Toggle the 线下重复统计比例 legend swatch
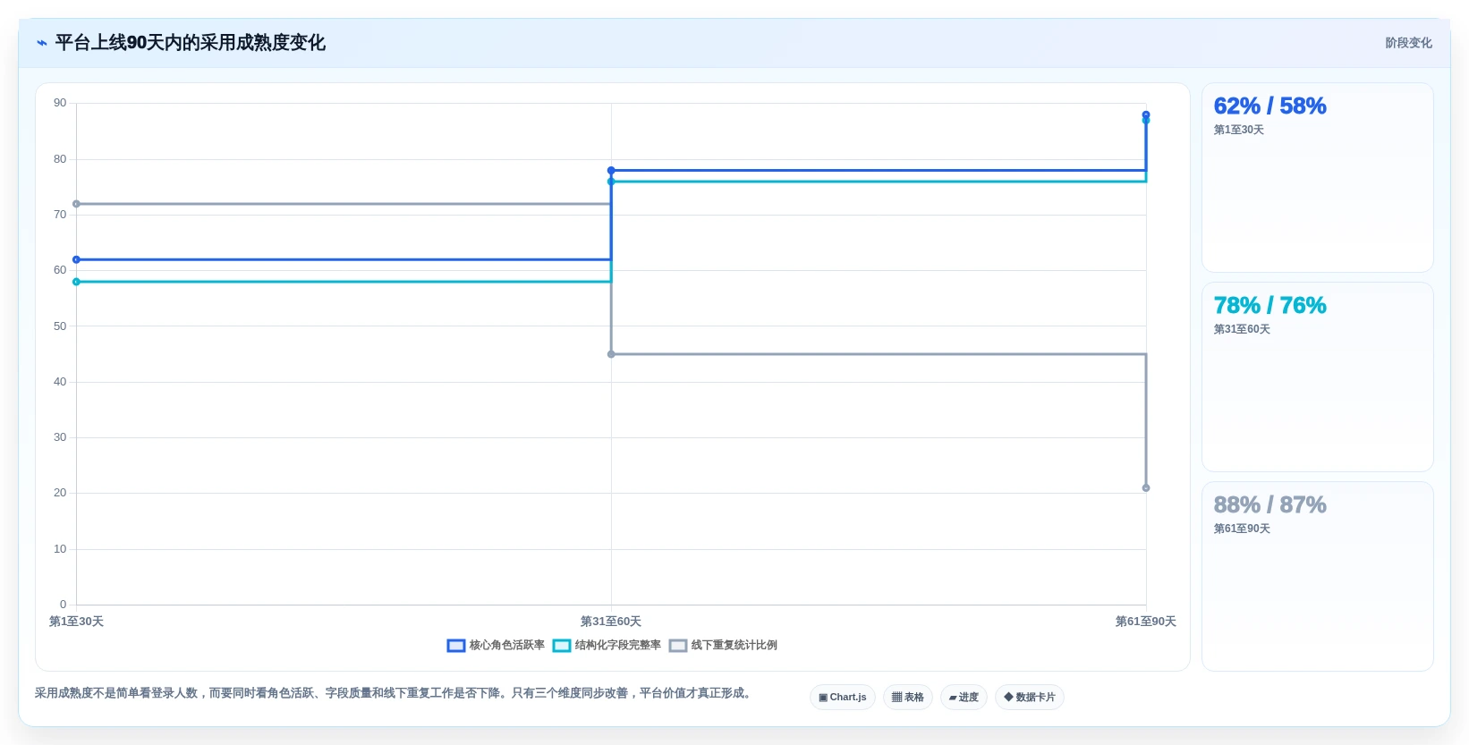 tap(678, 646)
